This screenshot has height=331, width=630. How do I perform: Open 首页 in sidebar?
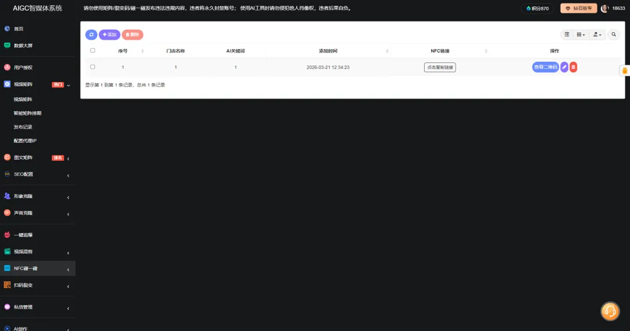coord(19,29)
